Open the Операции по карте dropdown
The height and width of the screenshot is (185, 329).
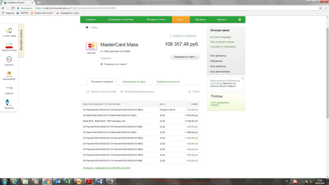pyautogui.click(x=185, y=57)
